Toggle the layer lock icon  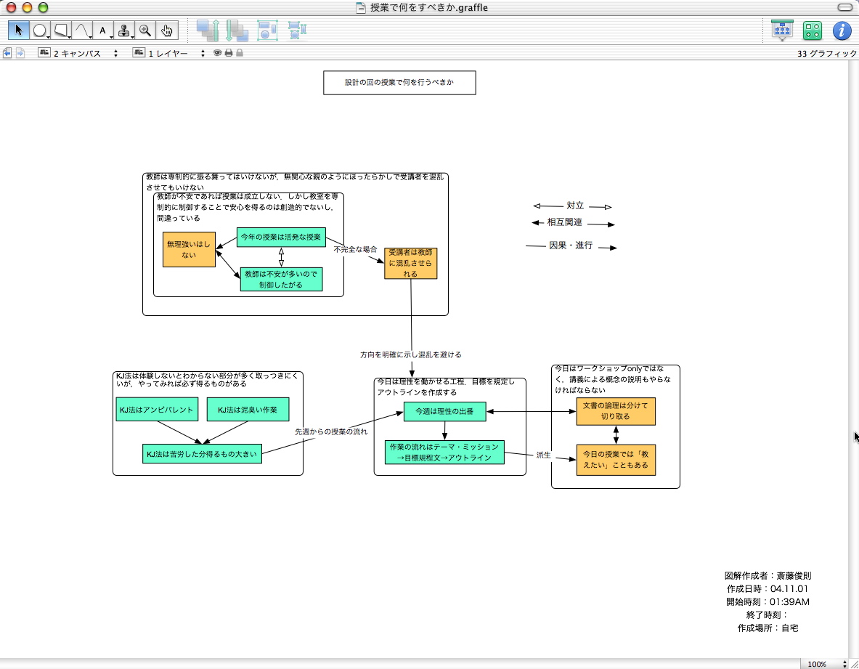coord(239,53)
